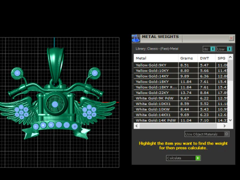Open the Use Object Materials dropdown
The height and width of the screenshot is (180, 240).
(207, 134)
